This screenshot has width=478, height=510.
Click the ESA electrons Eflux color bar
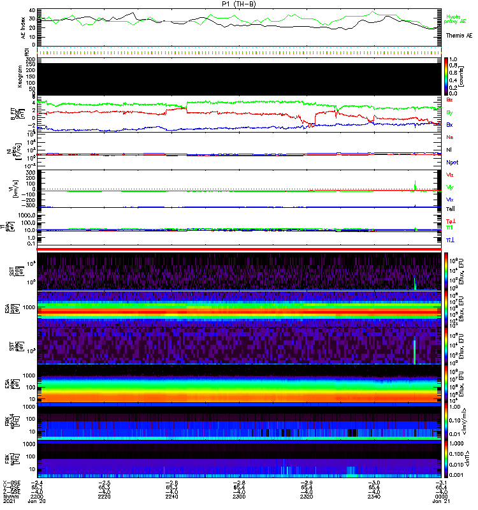(446, 384)
